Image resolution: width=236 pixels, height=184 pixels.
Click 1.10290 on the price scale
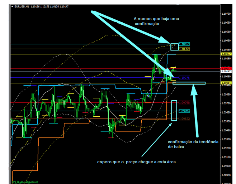pos(226,59)
